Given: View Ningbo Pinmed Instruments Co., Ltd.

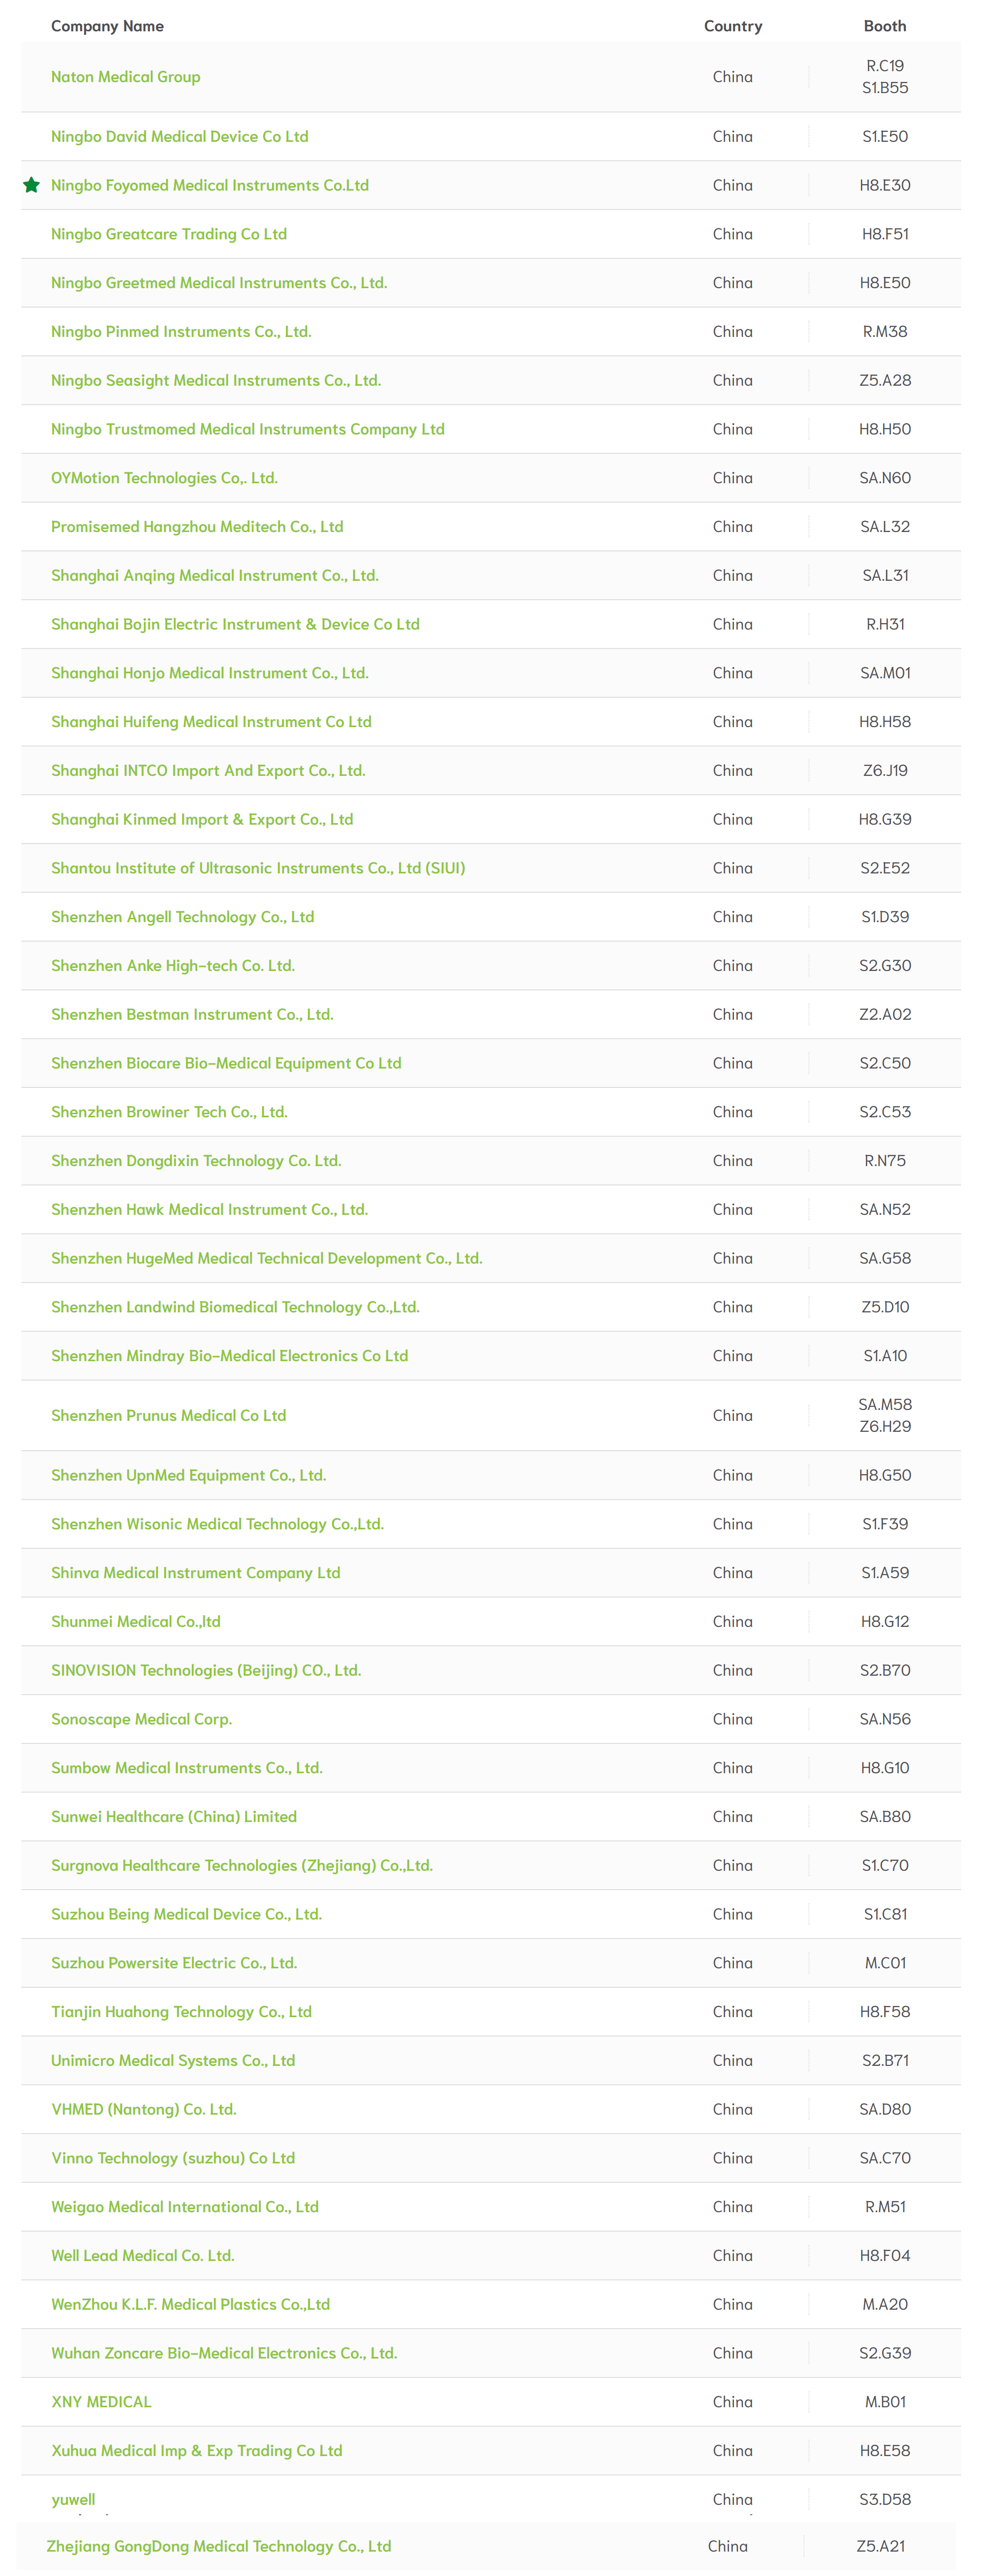Looking at the screenshot, I should pos(181,332).
